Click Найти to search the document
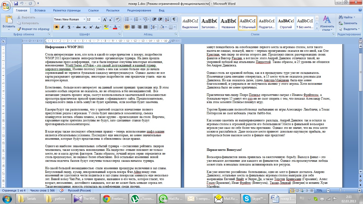Image resolution: width=363 pixels, height=204 pixels. 347,17
